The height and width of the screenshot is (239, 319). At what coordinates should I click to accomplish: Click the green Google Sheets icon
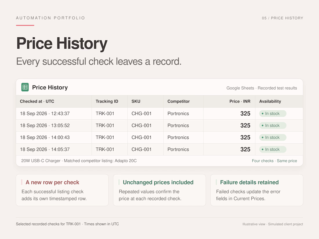(x=25, y=87)
